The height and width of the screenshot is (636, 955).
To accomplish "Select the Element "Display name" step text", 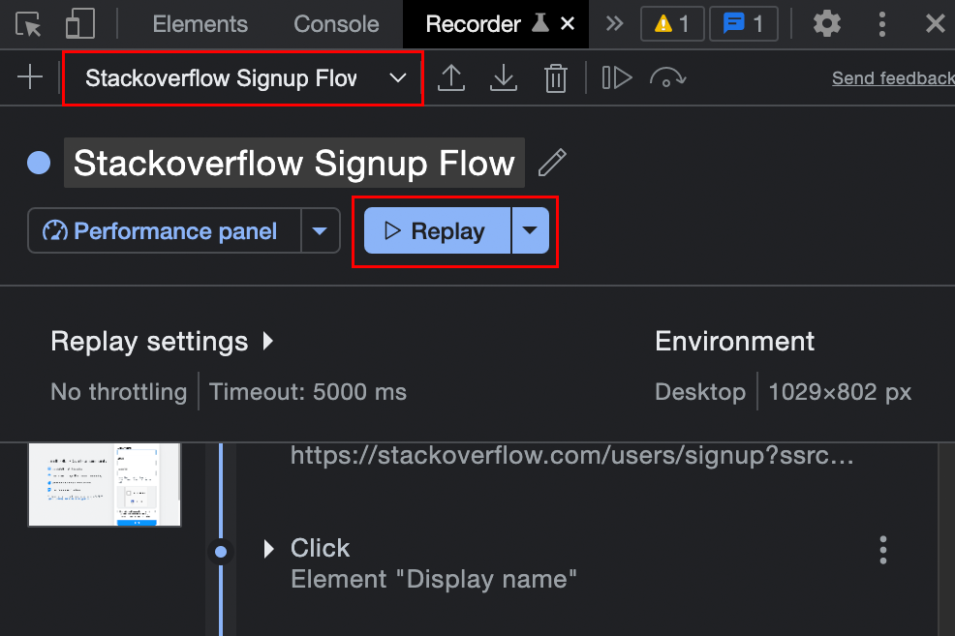I will click(x=434, y=580).
